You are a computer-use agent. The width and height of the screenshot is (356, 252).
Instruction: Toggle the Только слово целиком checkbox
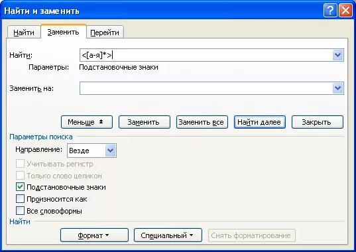20,176
